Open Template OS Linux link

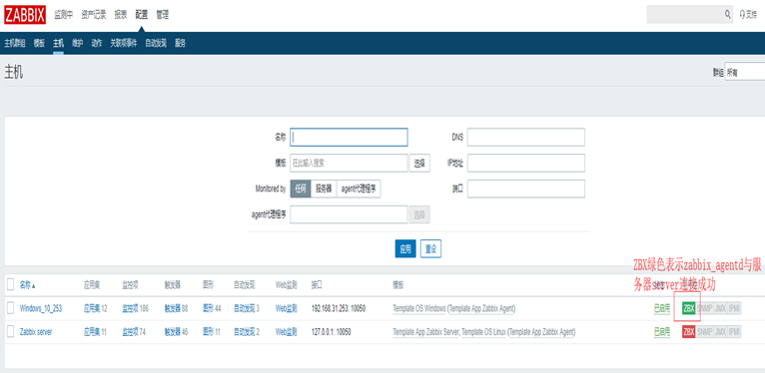[483, 332]
